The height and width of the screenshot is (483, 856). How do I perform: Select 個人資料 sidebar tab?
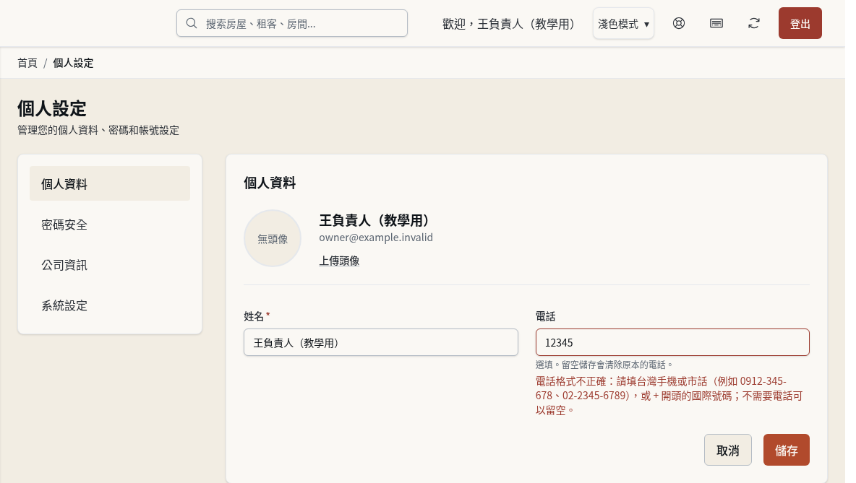pos(110,183)
